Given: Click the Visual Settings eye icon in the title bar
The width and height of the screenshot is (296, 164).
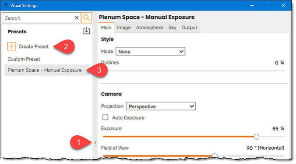Looking at the screenshot, I should (x=6, y=5).
